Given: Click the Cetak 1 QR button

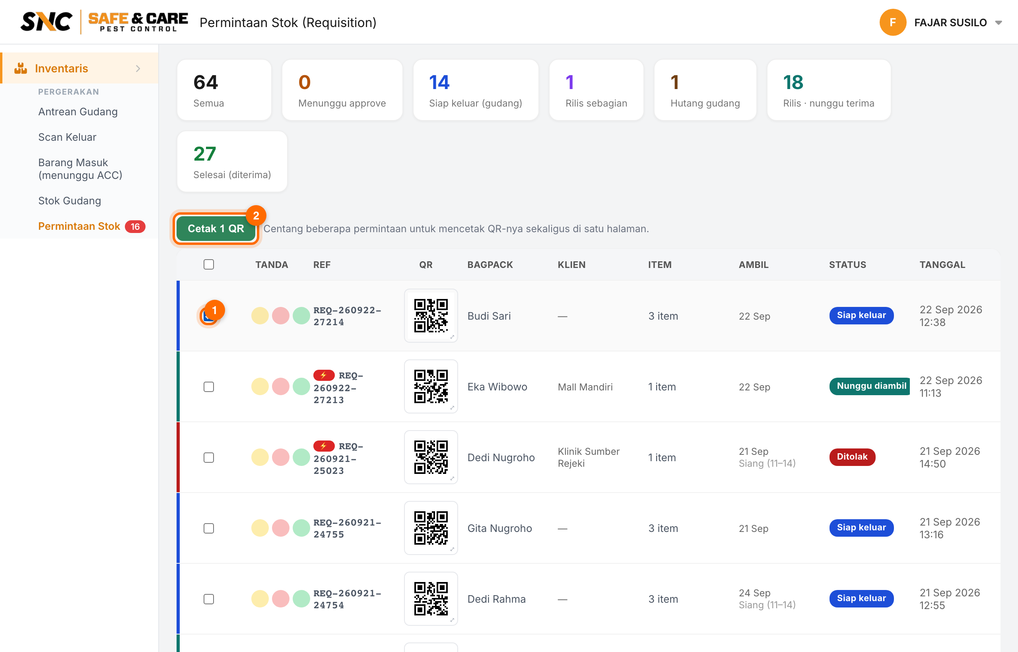Looking at the screenshot, I should 216,229.
